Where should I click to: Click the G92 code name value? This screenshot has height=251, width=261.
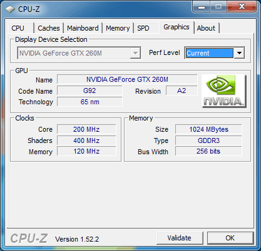[x=90, y=91]
